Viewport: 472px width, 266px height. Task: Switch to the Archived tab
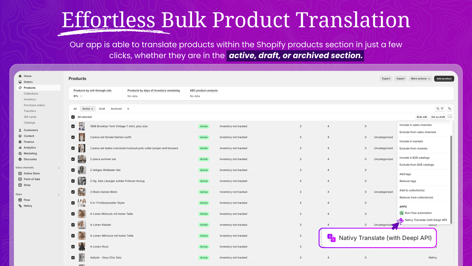[x=116, y=109]
